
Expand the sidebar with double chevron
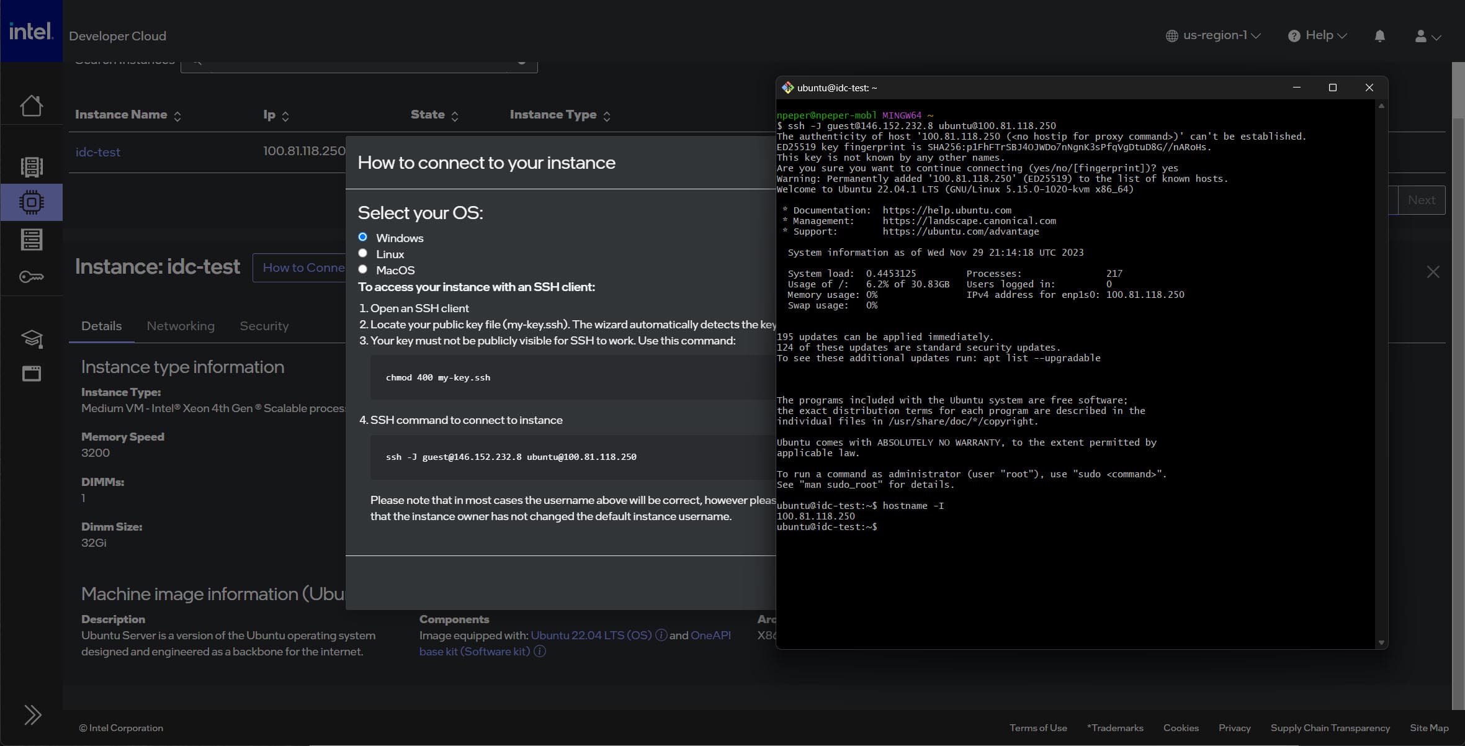32,715
